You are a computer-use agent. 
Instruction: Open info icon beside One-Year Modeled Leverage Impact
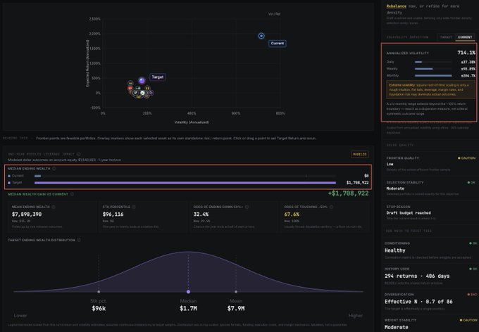[x=78, y=154]
